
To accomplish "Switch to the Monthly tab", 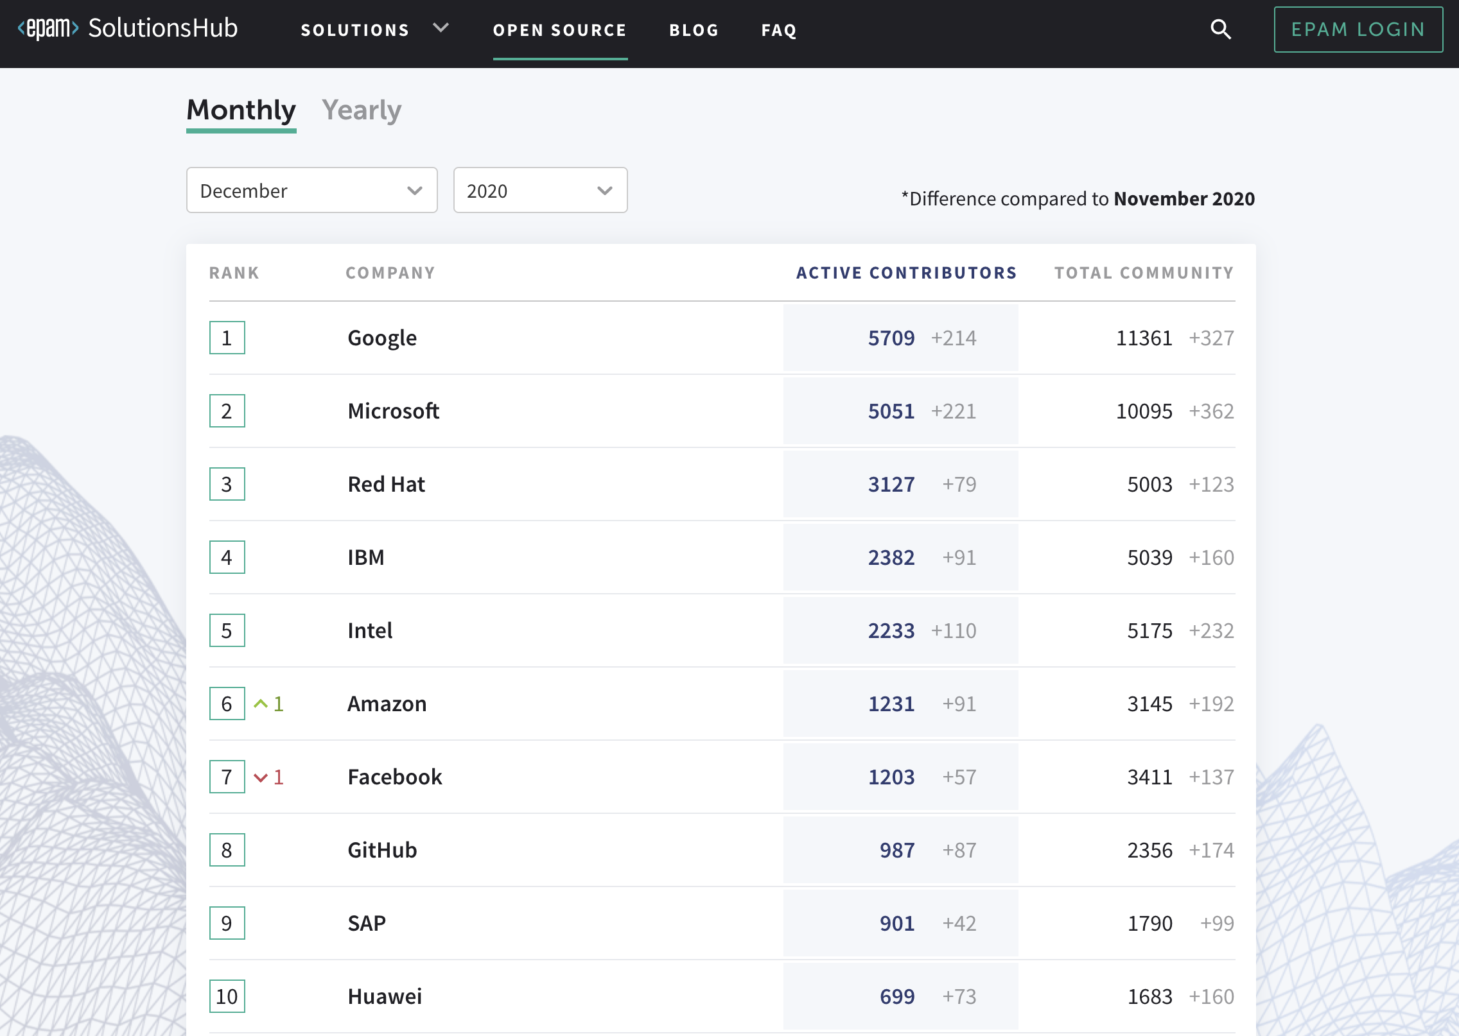I will [241, 110].
